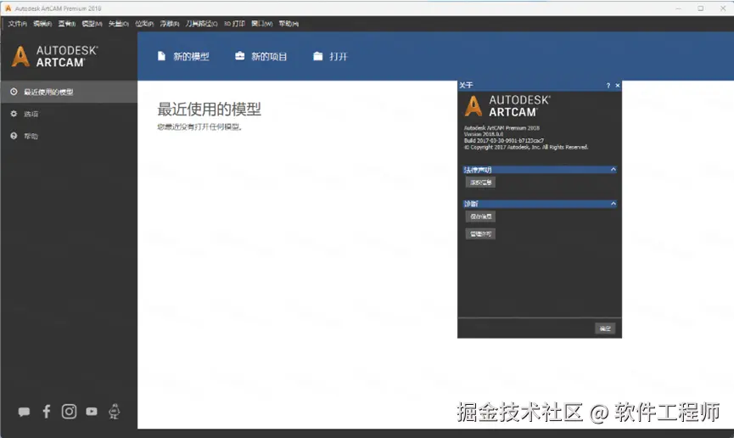This screenshot has width=734, height=438.
Task: Click the Copyright 2017 Autodesk text line
Action: (x=526, y=147)
